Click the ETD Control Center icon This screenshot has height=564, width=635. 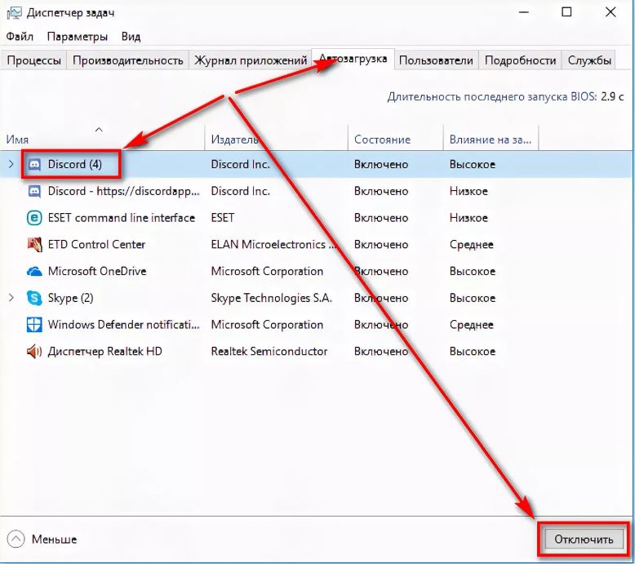(x=34, y=245)
